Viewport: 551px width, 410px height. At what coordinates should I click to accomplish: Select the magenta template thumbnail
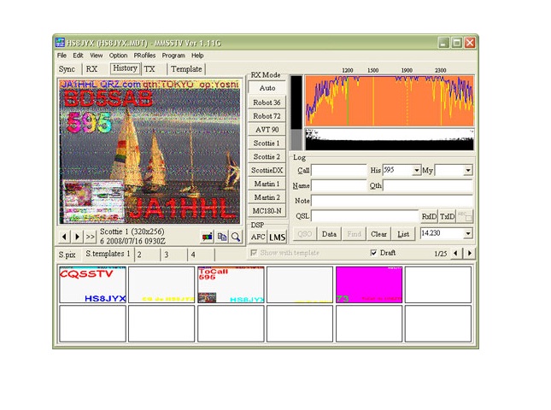368,284
